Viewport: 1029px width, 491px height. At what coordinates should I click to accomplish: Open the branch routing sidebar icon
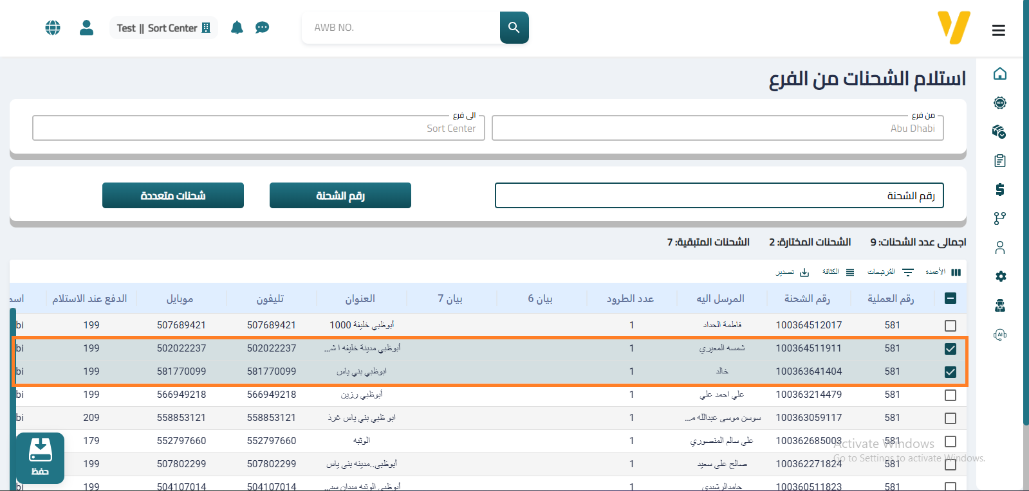(x=999, y=219)
